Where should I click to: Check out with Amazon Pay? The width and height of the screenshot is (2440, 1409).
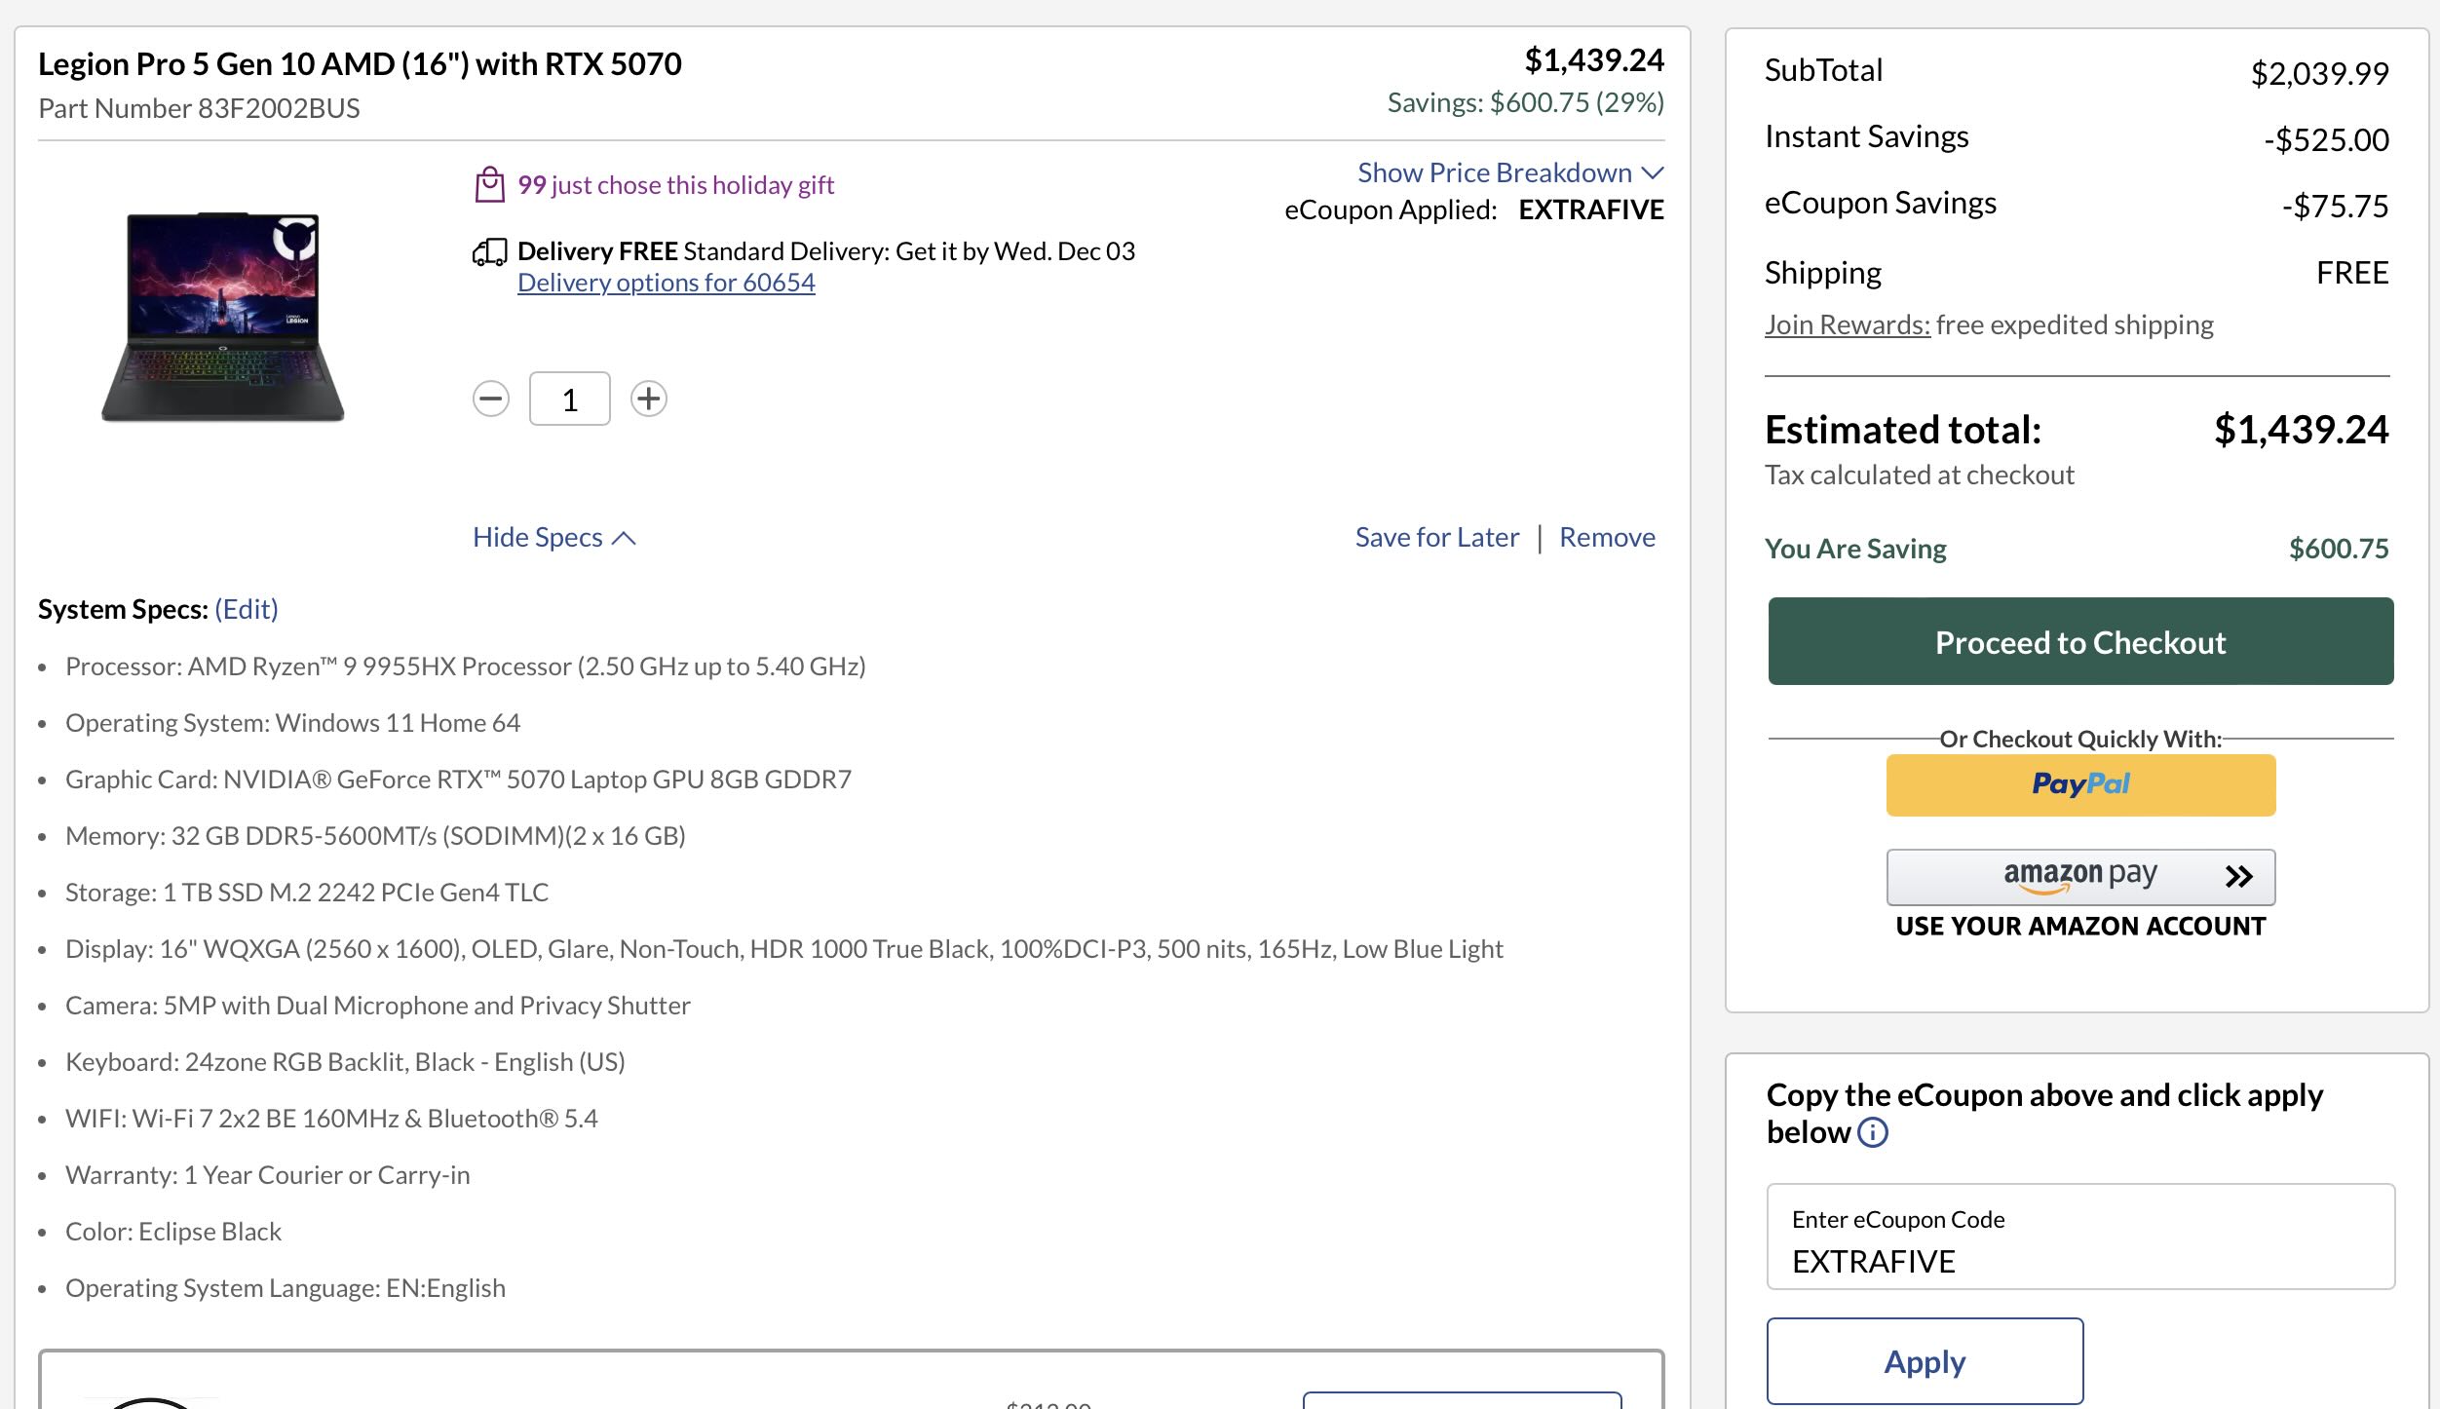[x=2078, y=876]
